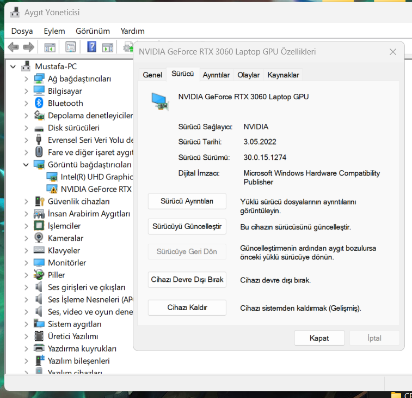This screenshot has width=412, height=398.
Task: Click the Forward arrow toolbar icon
Action: tap(29, 47)
